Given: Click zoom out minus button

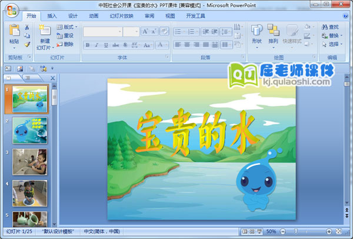Looking at the screenshot, I should 283,231.
